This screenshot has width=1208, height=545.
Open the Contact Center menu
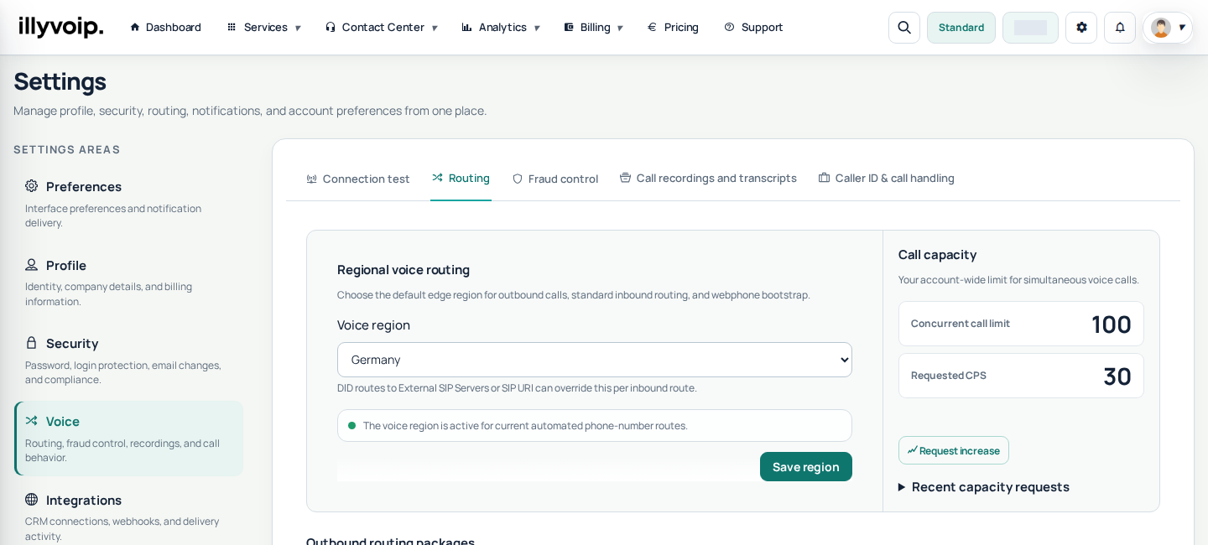click(381, 27)
